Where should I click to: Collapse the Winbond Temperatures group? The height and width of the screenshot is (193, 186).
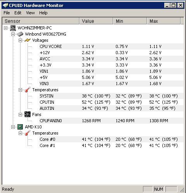tap(20, 90)
